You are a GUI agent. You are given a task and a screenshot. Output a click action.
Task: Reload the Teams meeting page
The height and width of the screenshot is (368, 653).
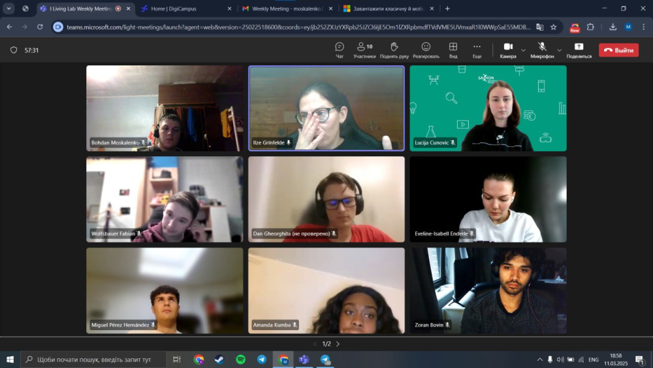pyautogui.click(x=40, y=27)
